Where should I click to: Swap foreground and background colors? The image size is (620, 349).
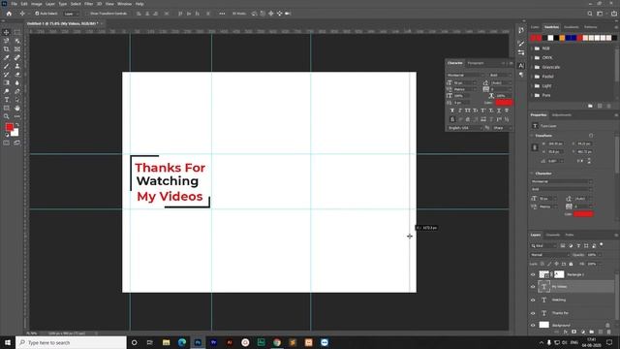tap(17, 125)
